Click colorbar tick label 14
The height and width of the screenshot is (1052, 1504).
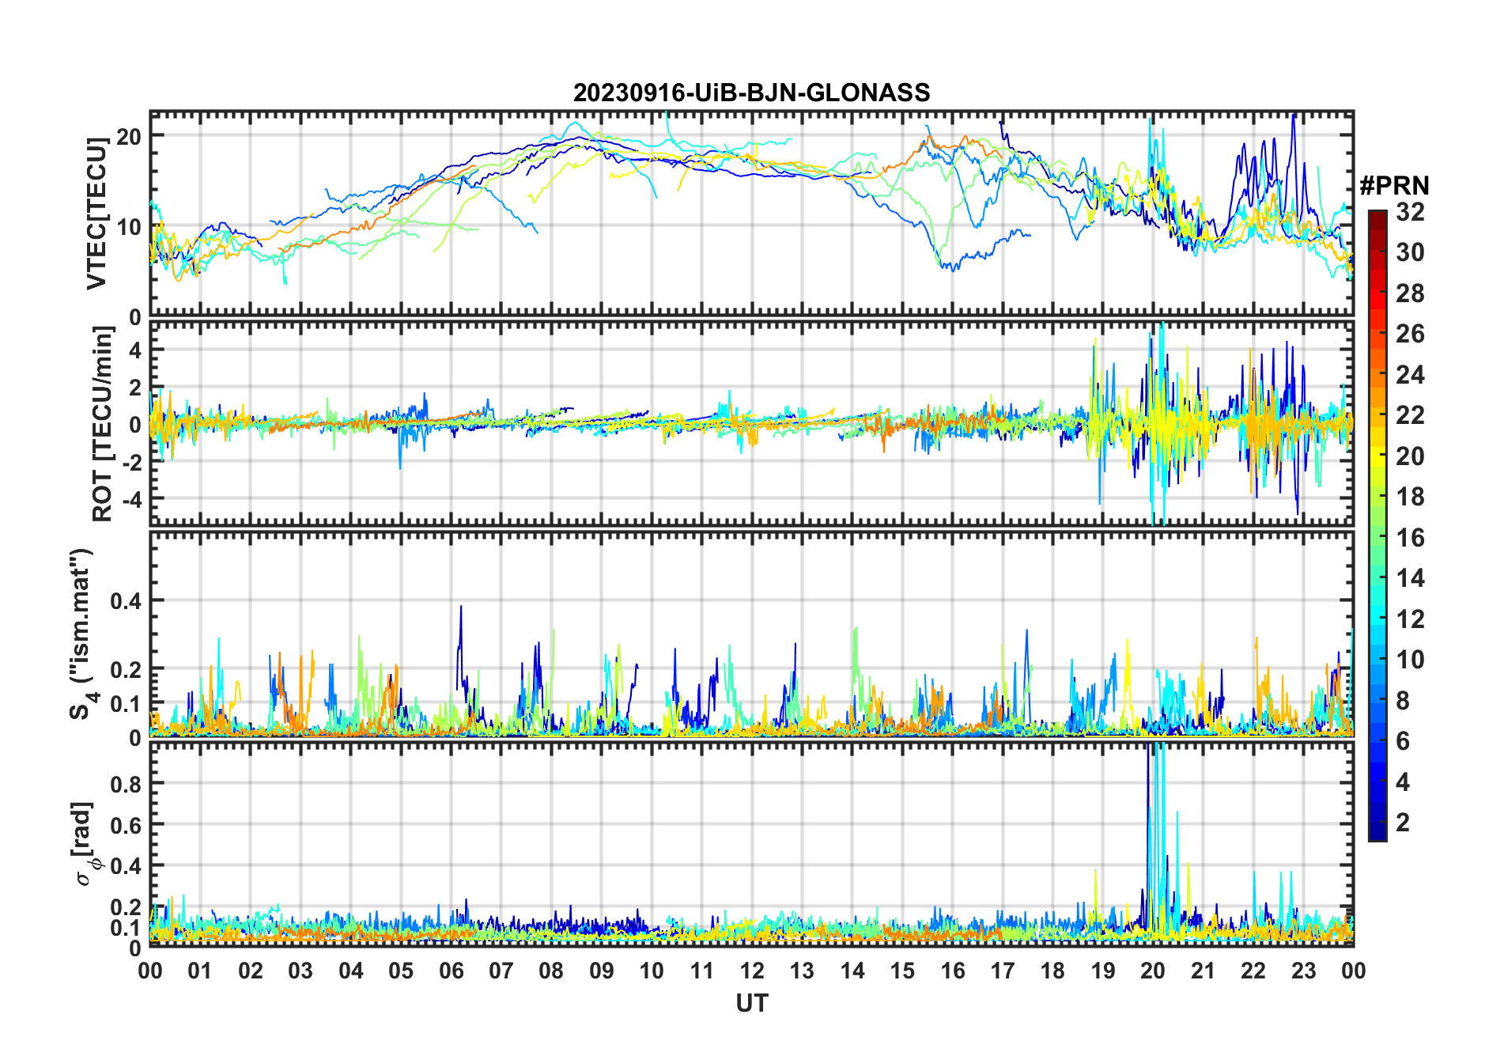pos(1410,578)
